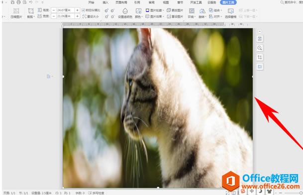Toggle 拼写检查 spell check in status bar
303x195 pixels.
[96, 193]
